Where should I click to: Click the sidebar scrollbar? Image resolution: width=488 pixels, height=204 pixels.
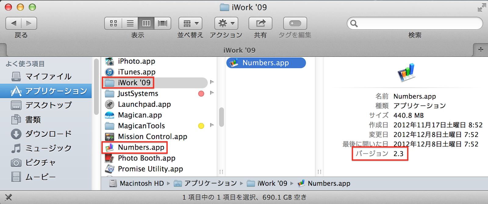tap(96, 87)
